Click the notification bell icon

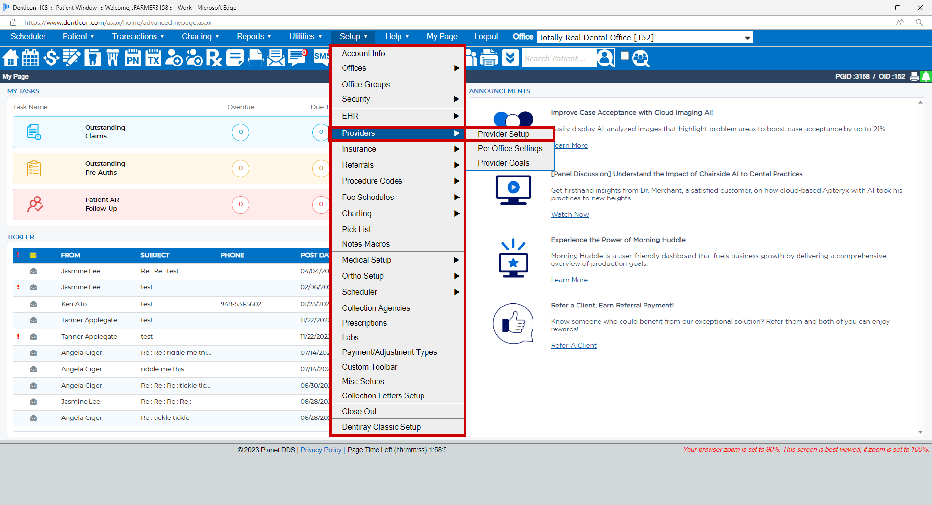point(926,77)
